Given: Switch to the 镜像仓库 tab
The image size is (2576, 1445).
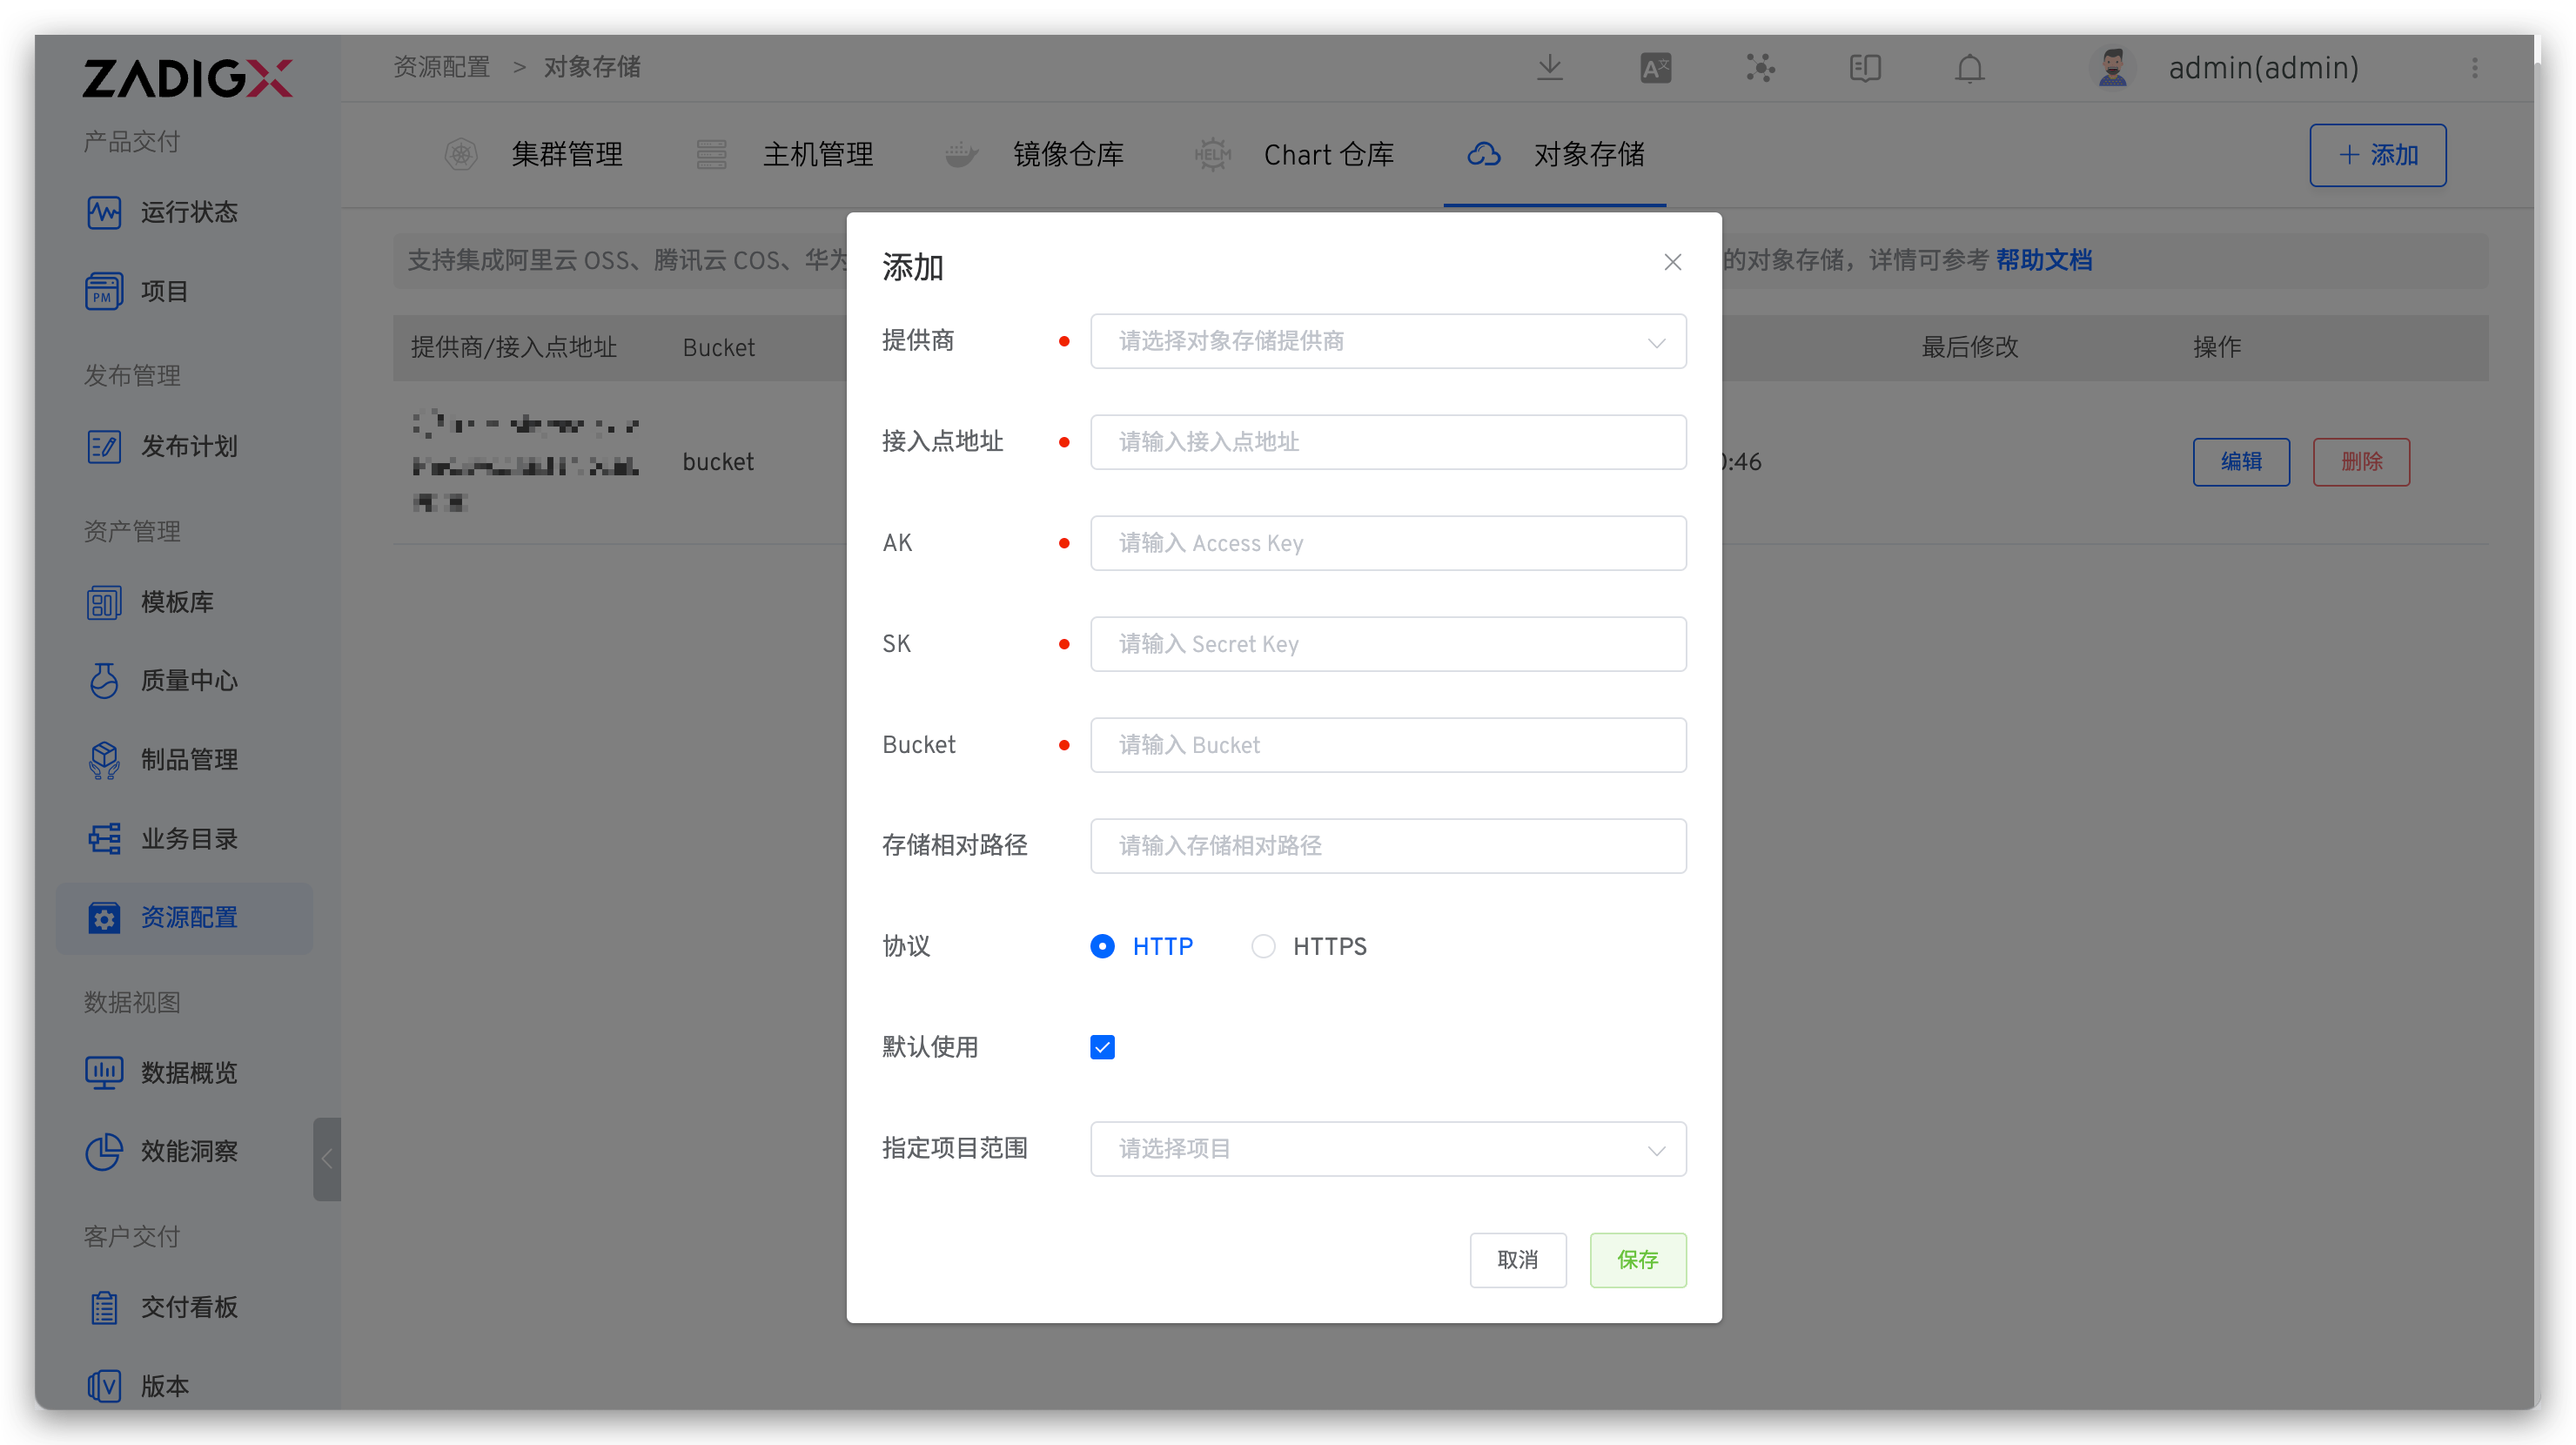Looking at the screenshot, I should tap(1067, 155).
